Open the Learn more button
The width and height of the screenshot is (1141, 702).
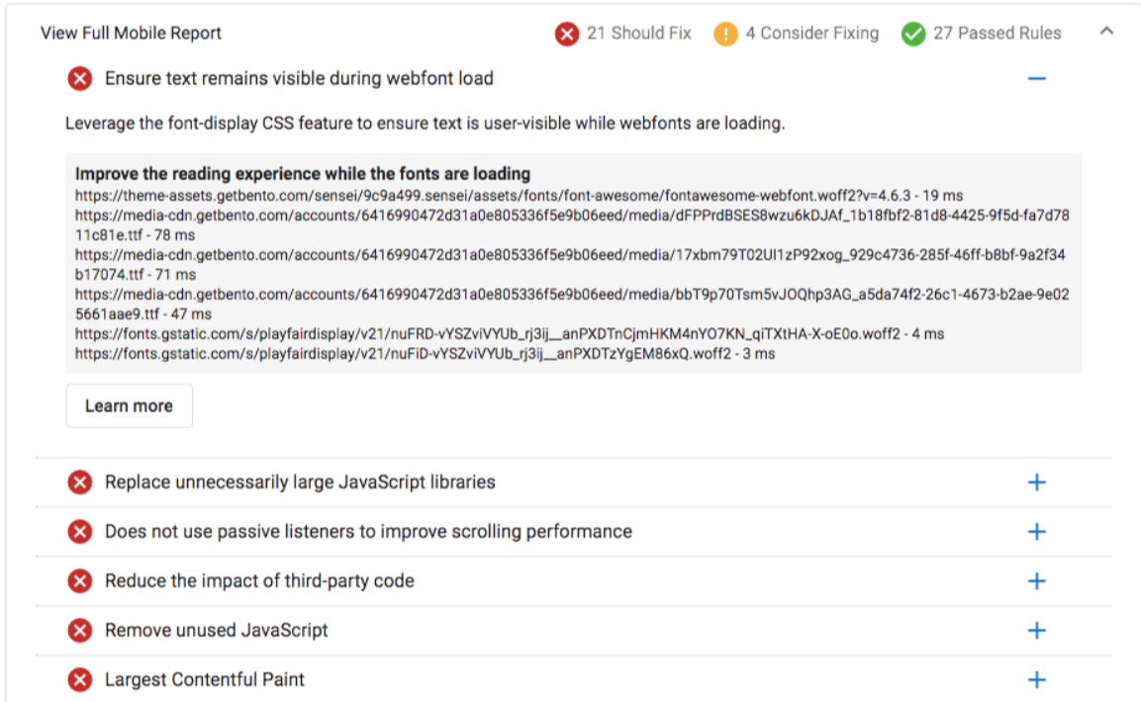130,405
